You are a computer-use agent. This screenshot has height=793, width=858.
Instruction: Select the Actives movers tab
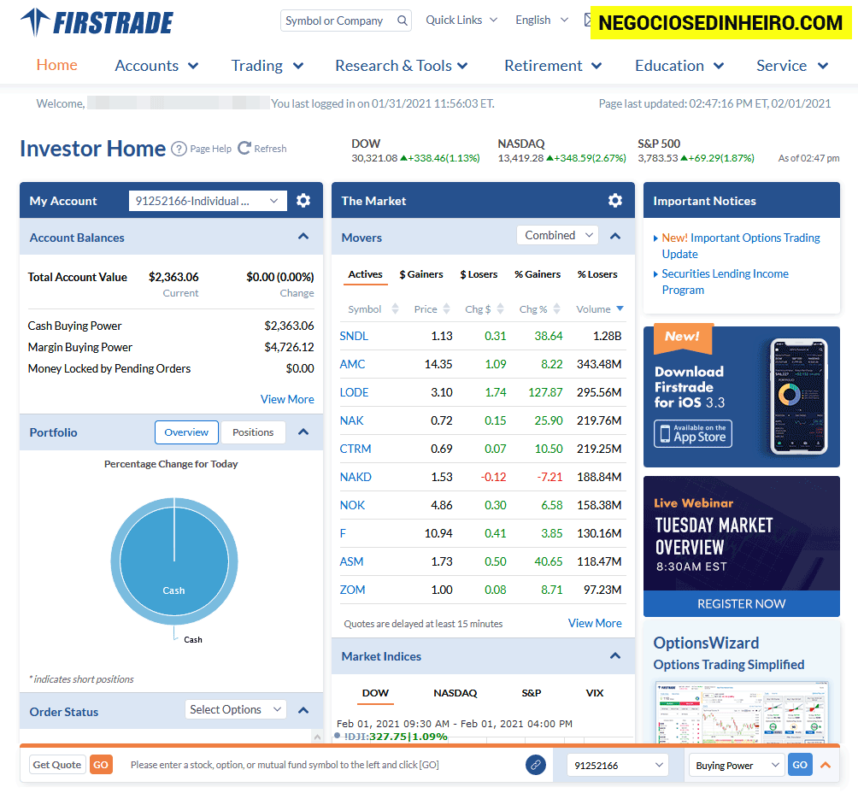click(366, 274)
